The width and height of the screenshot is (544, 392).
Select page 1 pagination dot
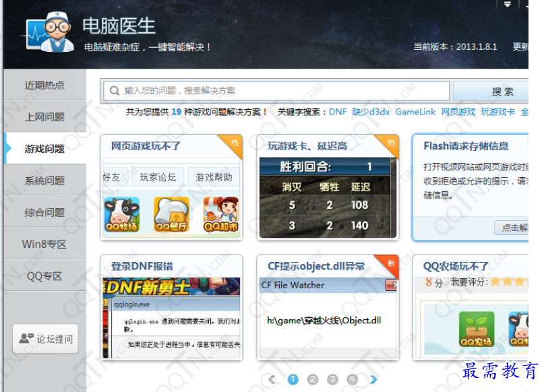(293, 379)
